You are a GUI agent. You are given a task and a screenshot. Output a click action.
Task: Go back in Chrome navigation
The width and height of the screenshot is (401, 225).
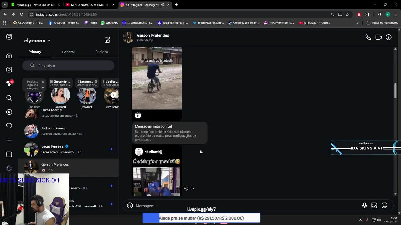tap(5, 14)
